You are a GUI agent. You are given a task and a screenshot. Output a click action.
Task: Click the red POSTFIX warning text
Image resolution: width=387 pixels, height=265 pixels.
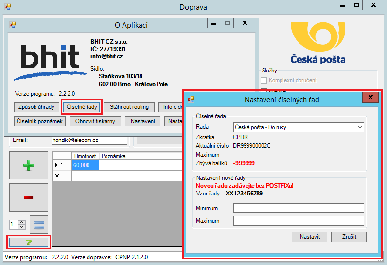pos(245,186)
